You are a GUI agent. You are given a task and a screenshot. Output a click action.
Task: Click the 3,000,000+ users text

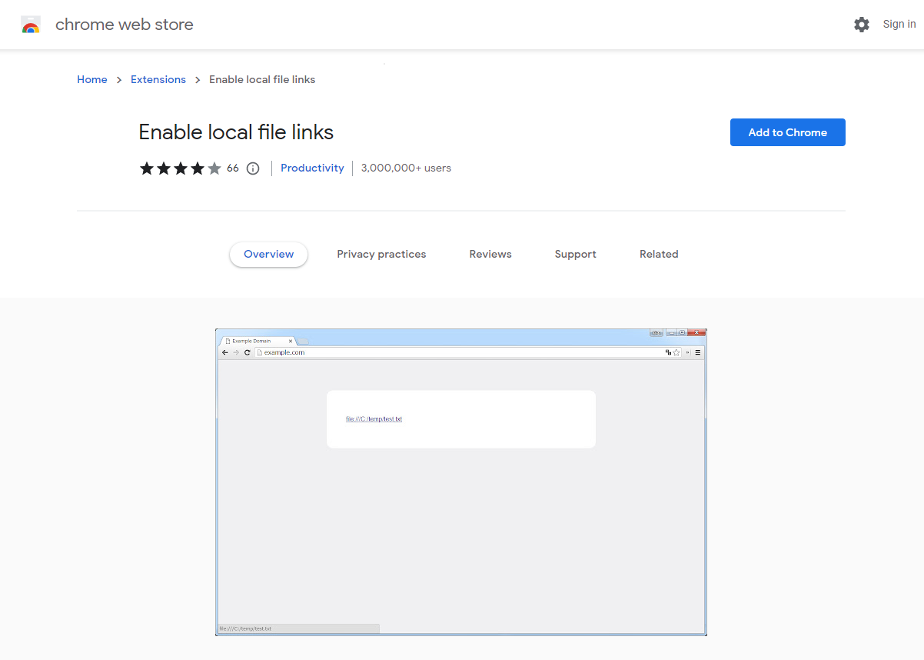click(406, 168)
